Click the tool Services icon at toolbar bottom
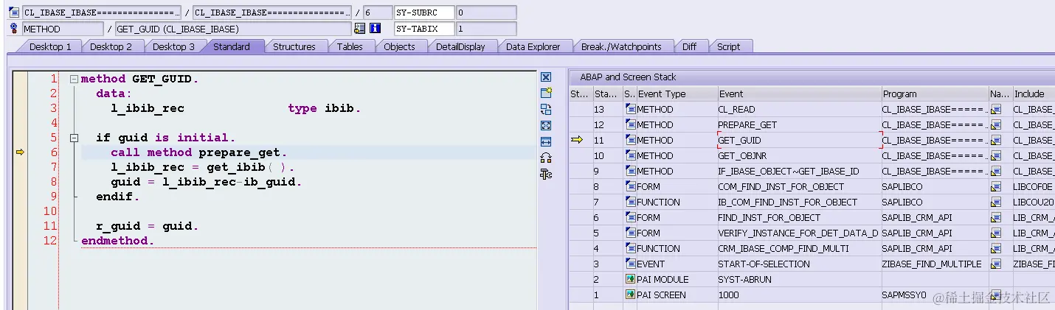This screenshot has height=310, width=1055. 546,174
